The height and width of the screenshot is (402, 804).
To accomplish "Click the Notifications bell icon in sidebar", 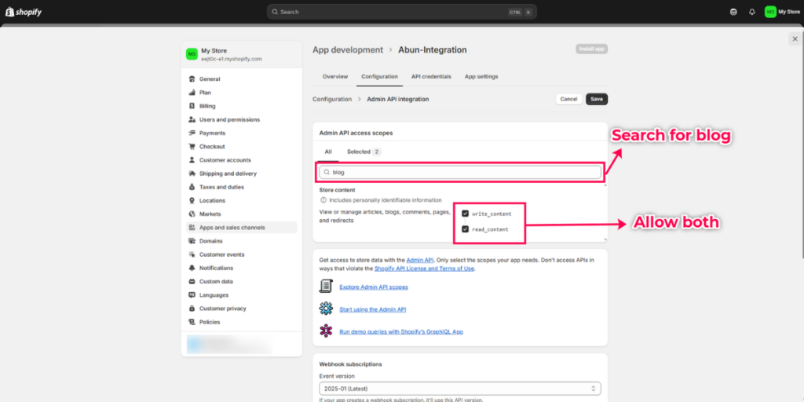I will coord(192,269).
